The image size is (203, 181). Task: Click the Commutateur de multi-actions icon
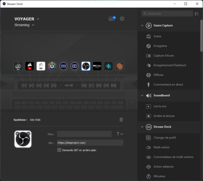click(148, 157)
